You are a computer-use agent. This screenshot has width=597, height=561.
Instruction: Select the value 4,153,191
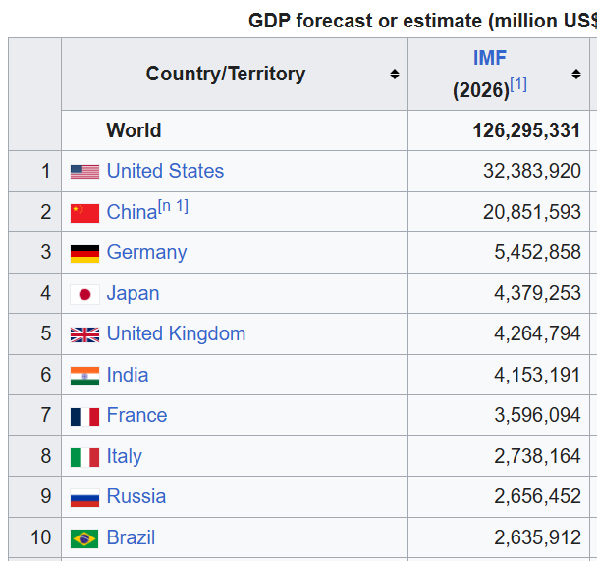click(538, 375)
